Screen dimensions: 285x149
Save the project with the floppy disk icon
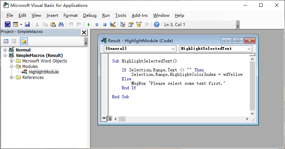pyautogui.click(x=27, y=24)
